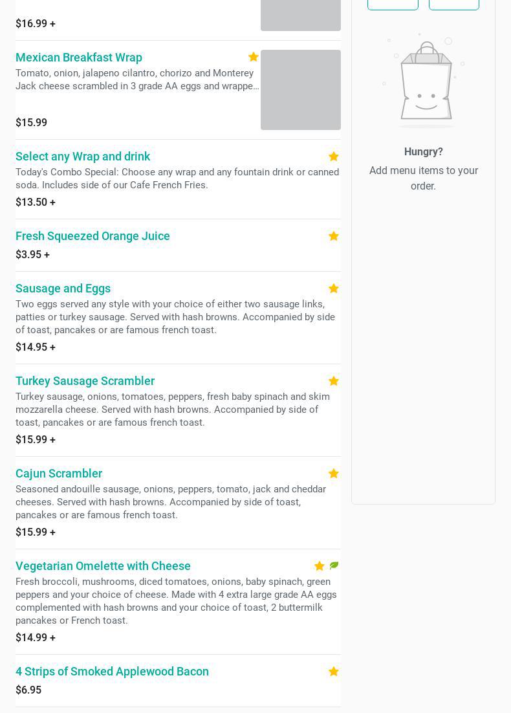
Task: Click the star next to Fresh Squeezed Orange Juice
Action: tap(334, 236)
